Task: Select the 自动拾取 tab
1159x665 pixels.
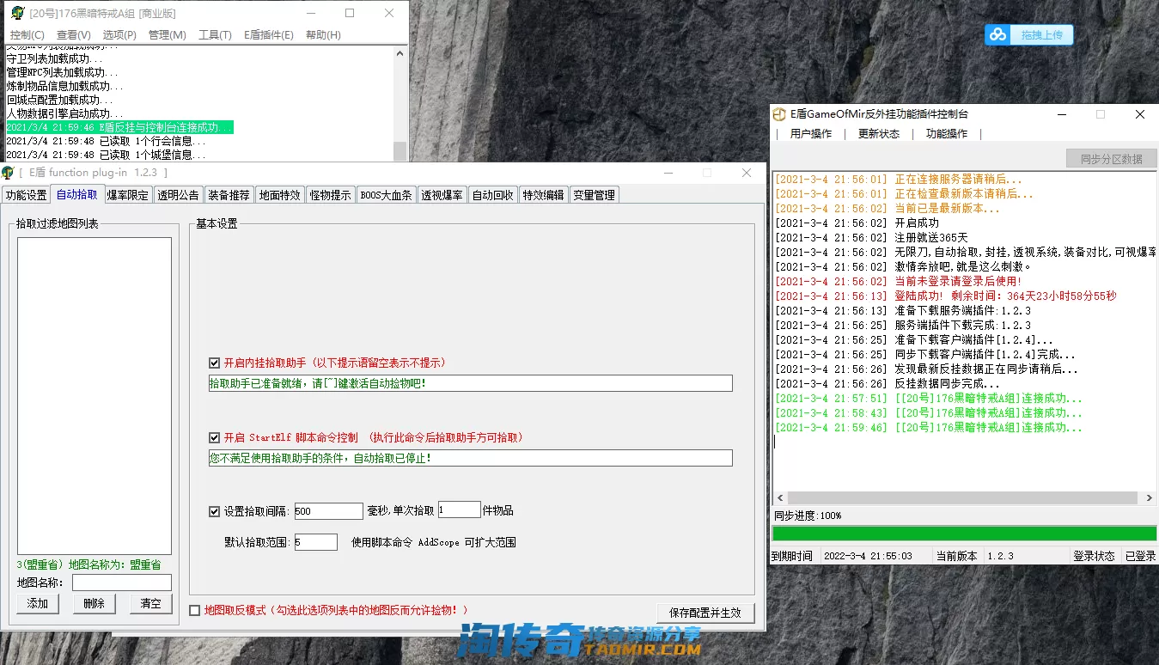Action: [77, 194]
